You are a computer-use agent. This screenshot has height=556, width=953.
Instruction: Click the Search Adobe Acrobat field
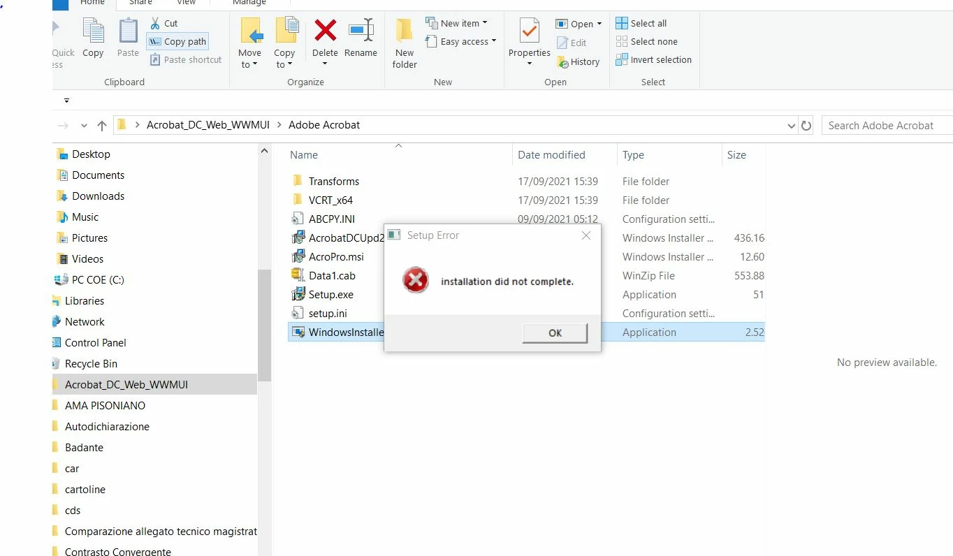pos(887,126)
